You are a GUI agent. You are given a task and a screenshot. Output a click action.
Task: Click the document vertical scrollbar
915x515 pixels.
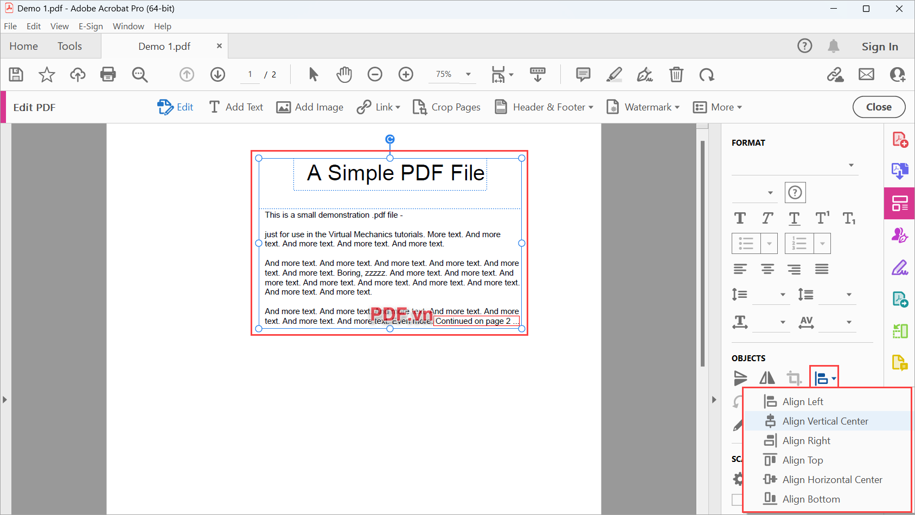702,253
